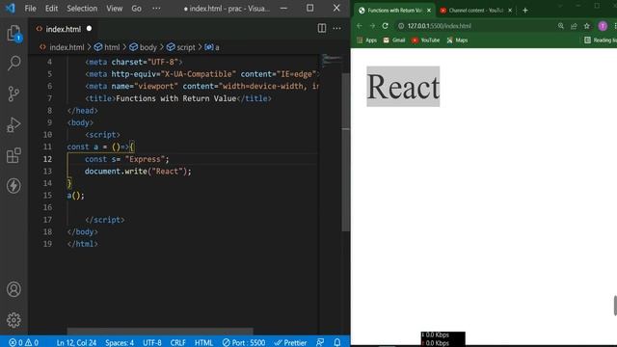Expand the overflow menu ellipsis in menu bar
The height and width of the screenshot is (347, 617).
[156, 9]
